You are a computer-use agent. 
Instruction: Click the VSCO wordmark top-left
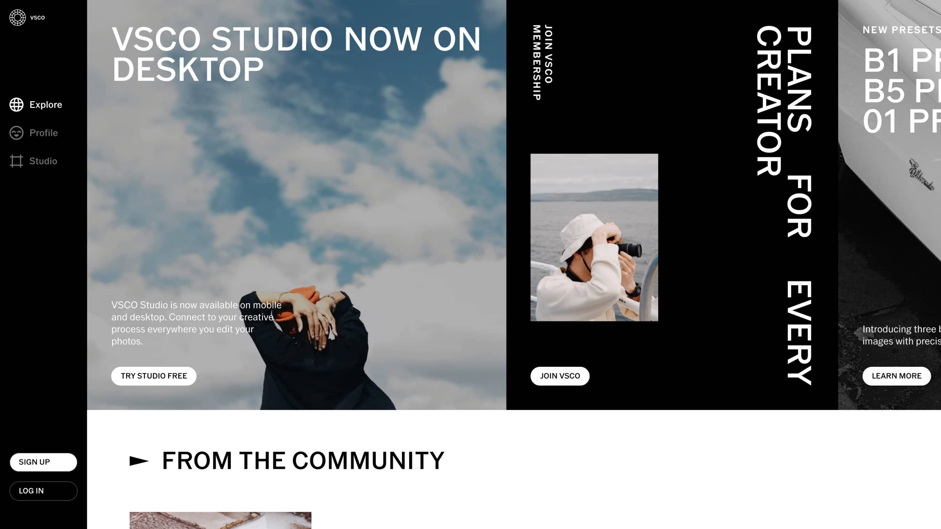coord(37,17)
